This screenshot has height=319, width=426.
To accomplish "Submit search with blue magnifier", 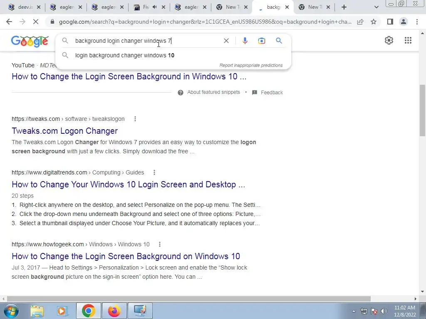I will [279, 41].
